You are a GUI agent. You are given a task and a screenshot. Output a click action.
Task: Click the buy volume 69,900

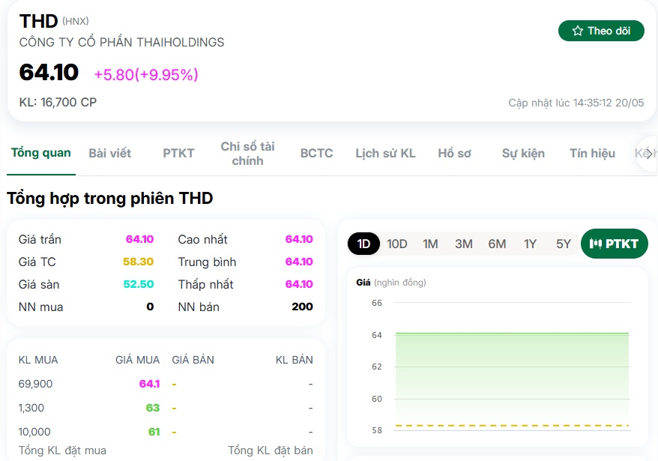click(x=36, y=384)
